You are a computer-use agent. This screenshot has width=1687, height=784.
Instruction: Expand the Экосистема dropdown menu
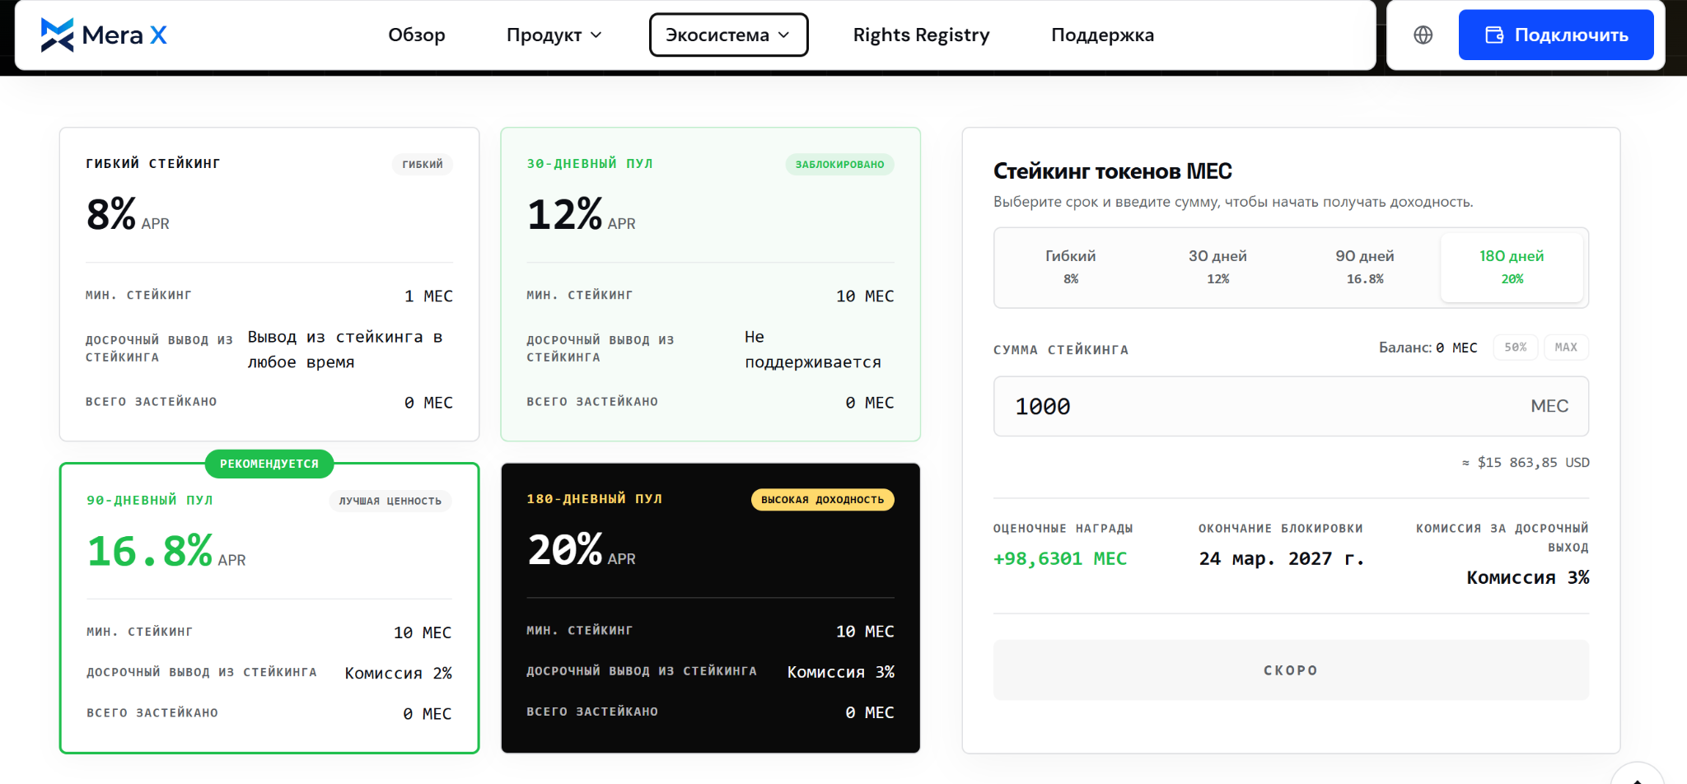tap(728, 35)
